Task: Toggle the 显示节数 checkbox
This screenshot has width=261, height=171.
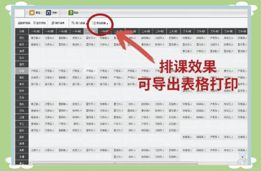Action: 35,23
